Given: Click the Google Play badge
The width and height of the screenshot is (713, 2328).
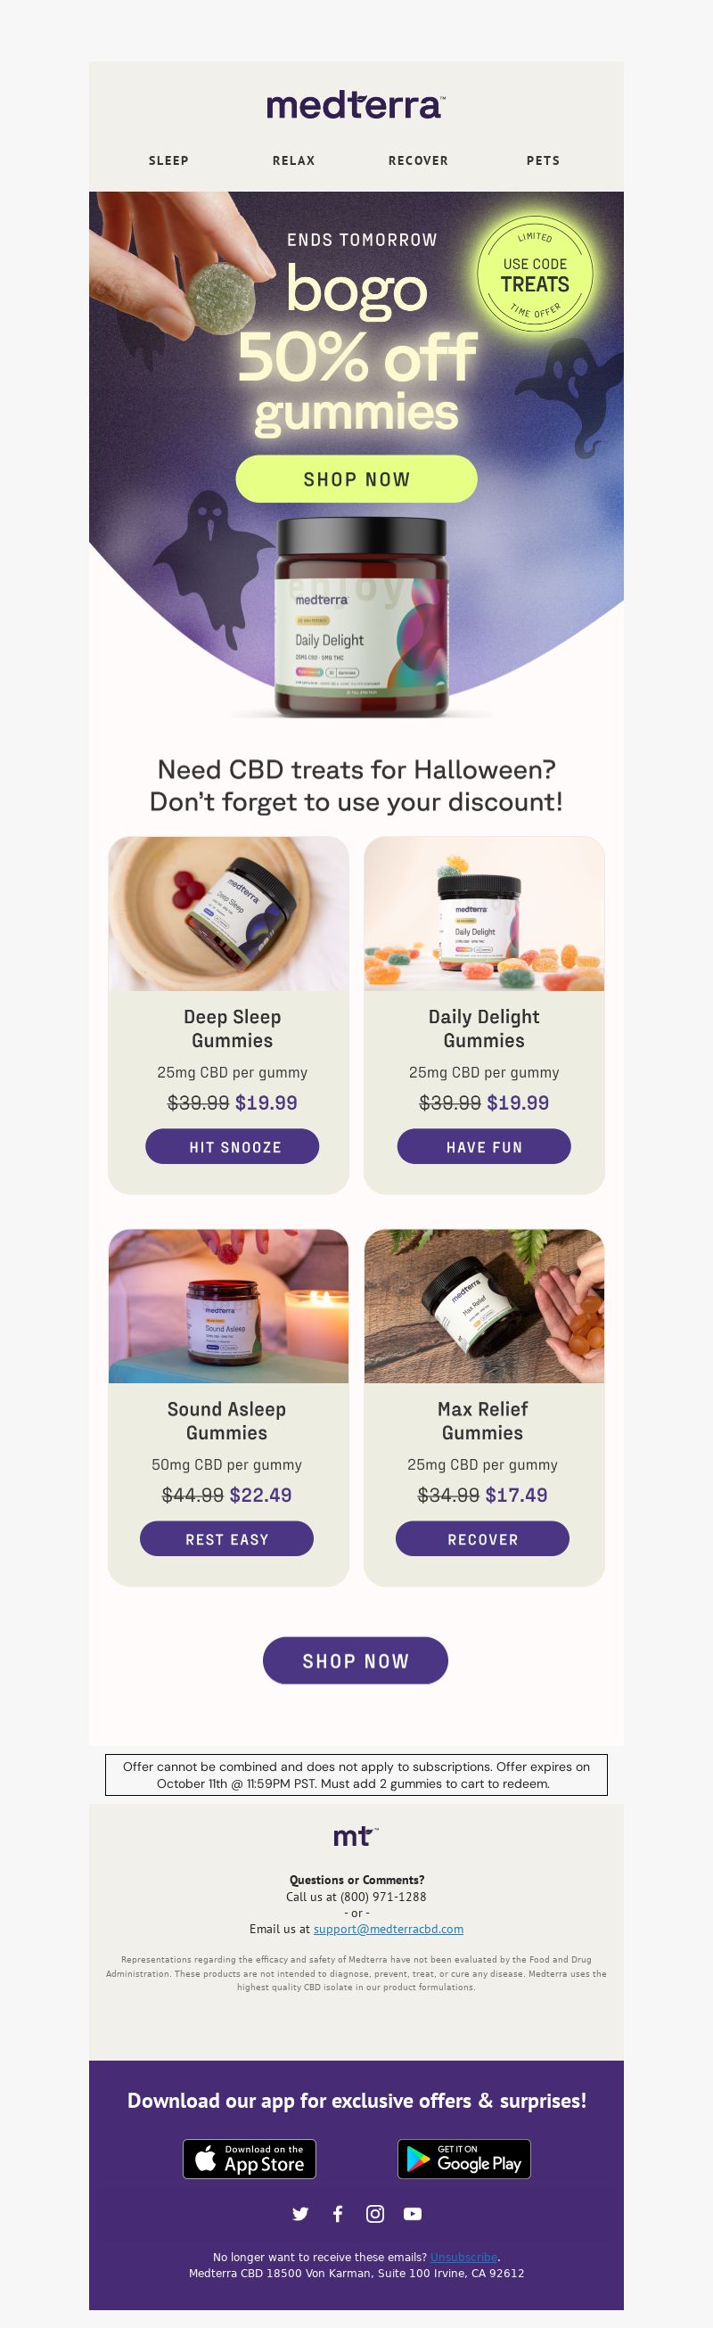Looking at the screenshot, I should click(464, 2159).
